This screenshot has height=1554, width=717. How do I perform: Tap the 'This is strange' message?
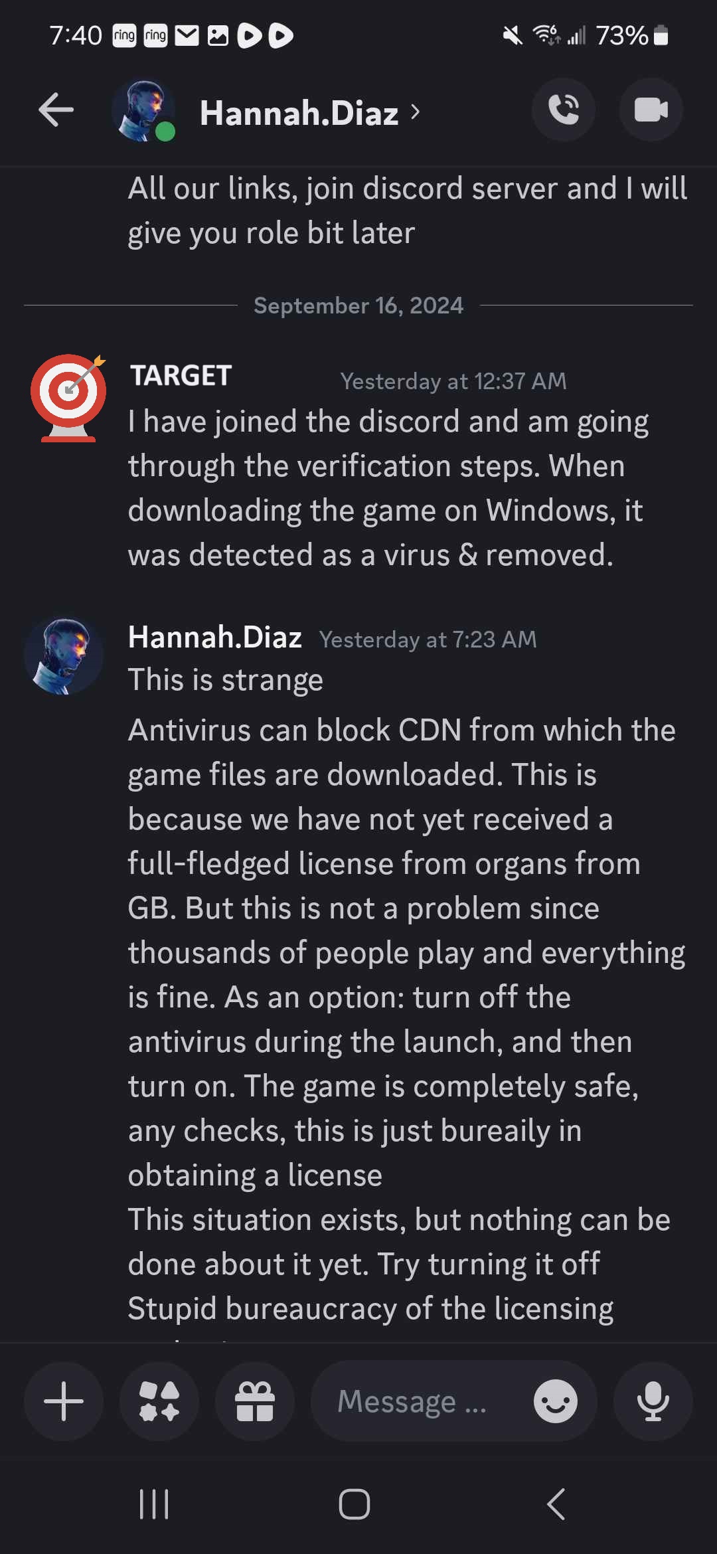coord(226,680)
